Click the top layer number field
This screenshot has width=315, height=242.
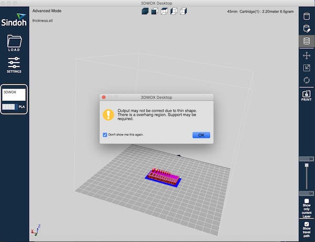(307, 159)
